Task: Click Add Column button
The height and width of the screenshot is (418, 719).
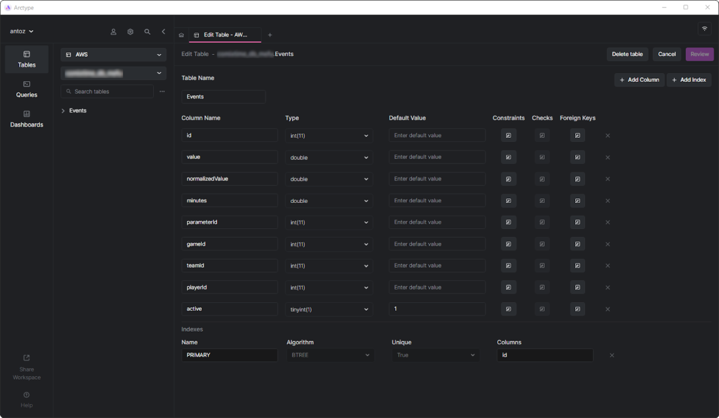Action: pyautogui.click(x=639, y=80)
